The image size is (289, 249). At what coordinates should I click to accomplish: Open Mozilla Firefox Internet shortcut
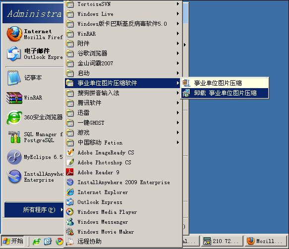coord(35,34)
